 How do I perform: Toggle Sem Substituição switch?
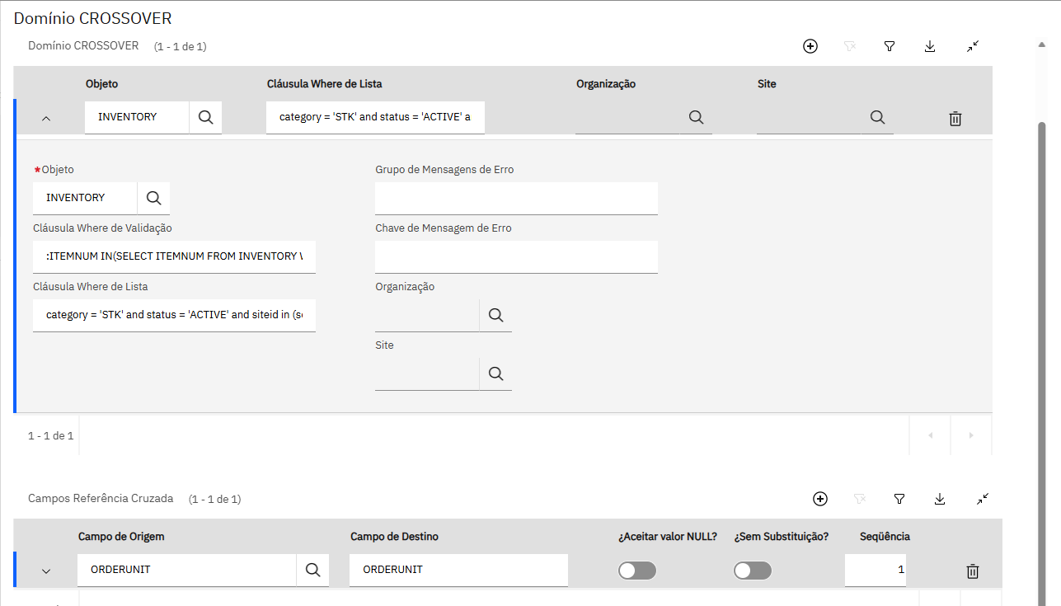[753, 571]
